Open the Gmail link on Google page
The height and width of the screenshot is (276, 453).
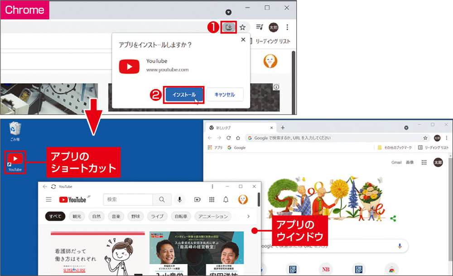tap(396, 162)
